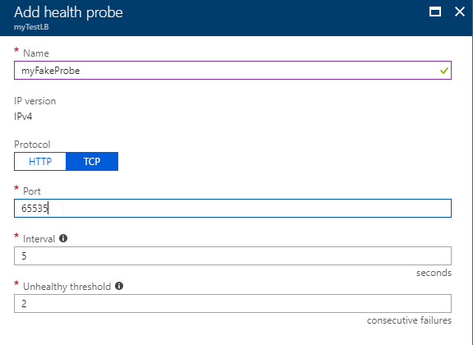Click the consecutive failures unit text

point(409,320)
